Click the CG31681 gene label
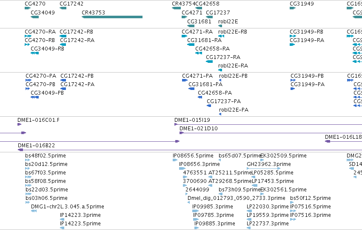362x230 pixels. click(199, 21)
